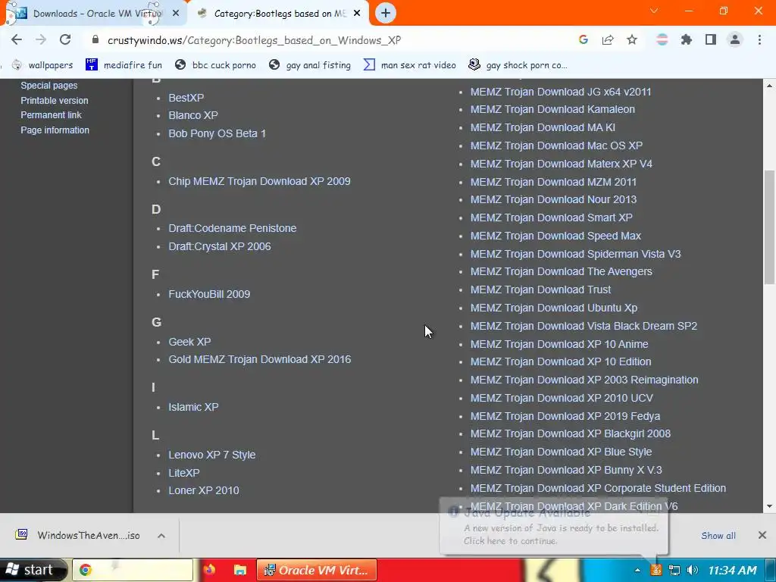Image resolution: width=776 pixels, height=582 pixels.
Task: Open the Printable version sidebar link
Action: click(x=55, y=101)
